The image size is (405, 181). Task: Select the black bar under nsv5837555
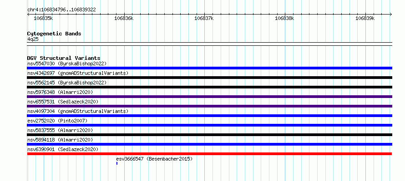(209, 135)
